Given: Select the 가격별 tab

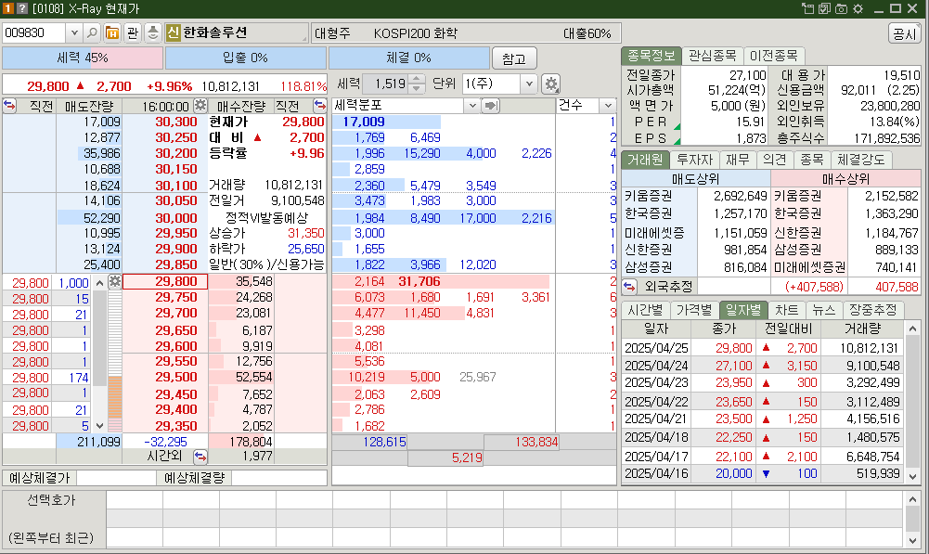Looking at the screenshot, I should tap(694, 310).
